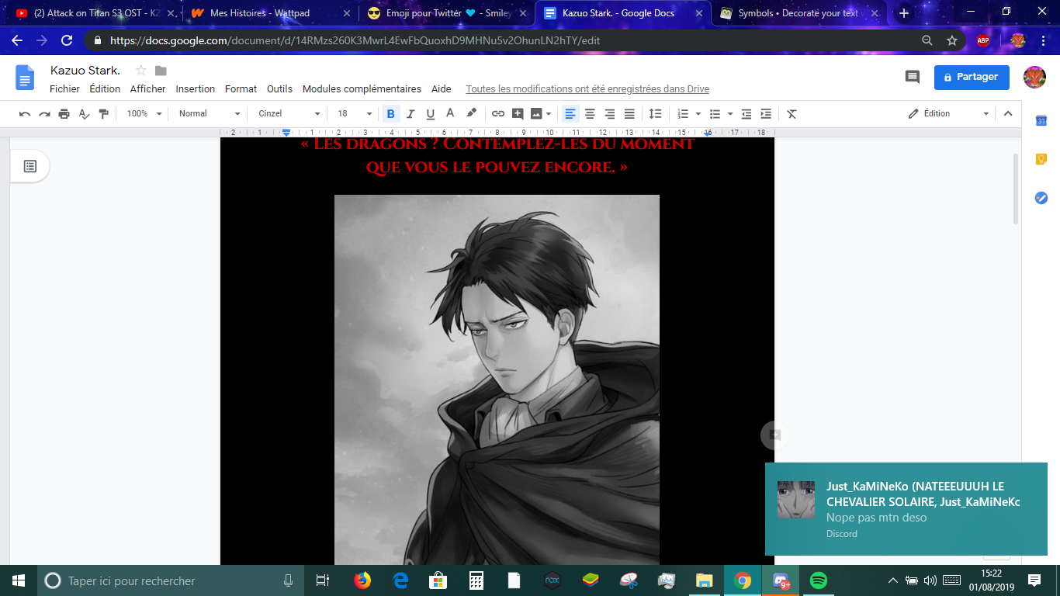Viewport: 1060px width, 596px height.
Task: Open the 100% zoom level dropdown
Action: [144, 114]
